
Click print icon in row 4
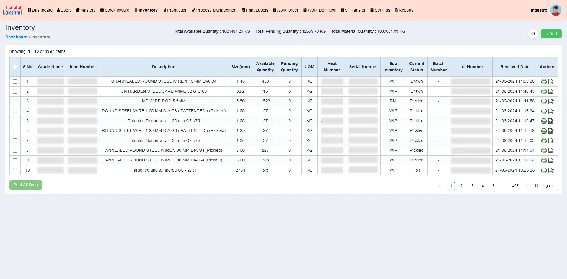[x=544, y=111]
